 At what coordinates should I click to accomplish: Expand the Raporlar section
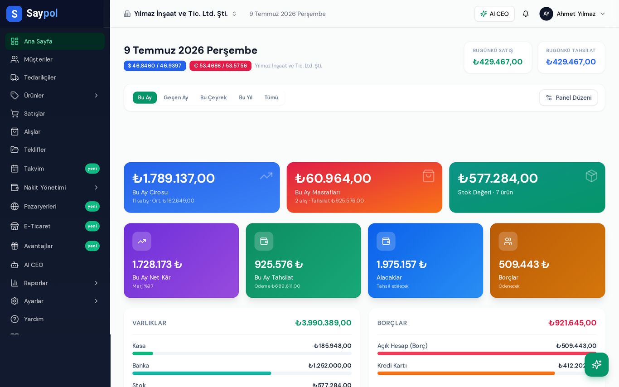(55, 283)
